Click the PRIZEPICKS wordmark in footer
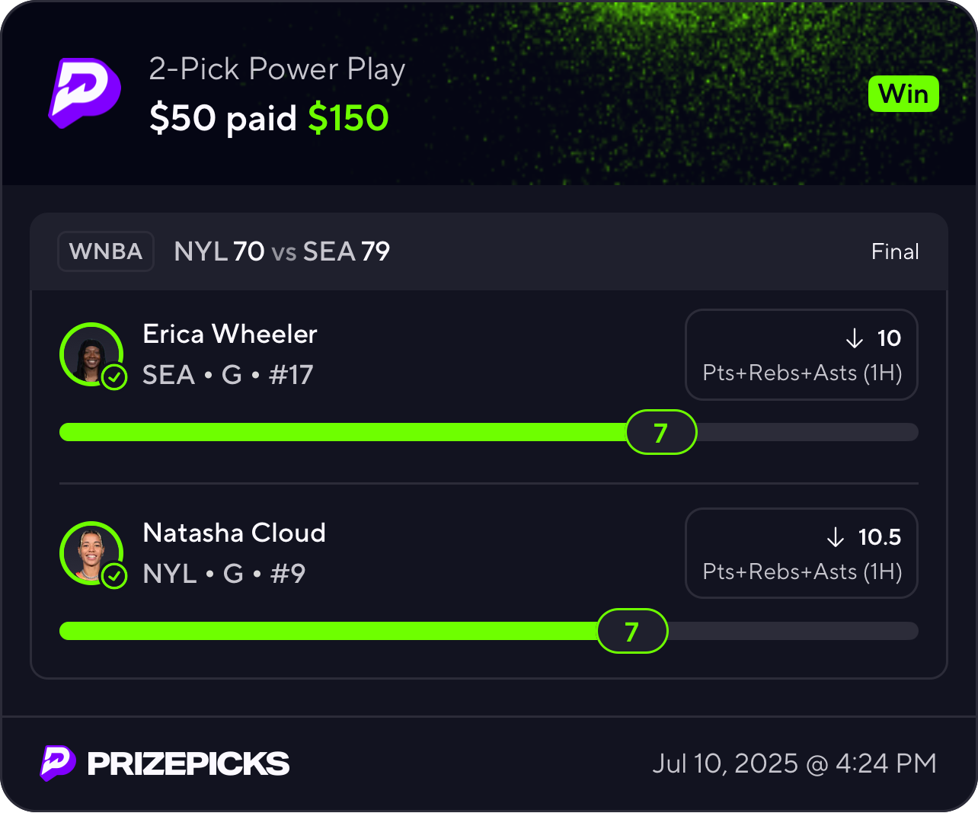 188,763
